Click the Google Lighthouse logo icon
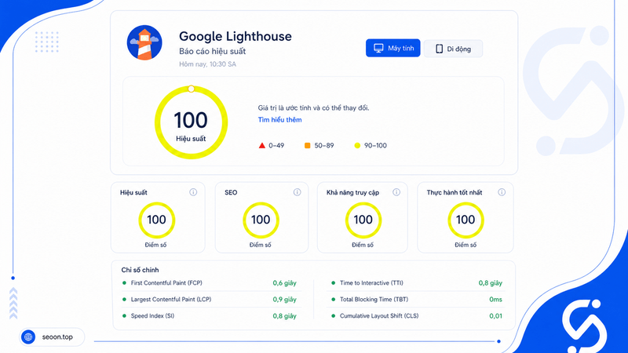 click(x=144, y=42)
